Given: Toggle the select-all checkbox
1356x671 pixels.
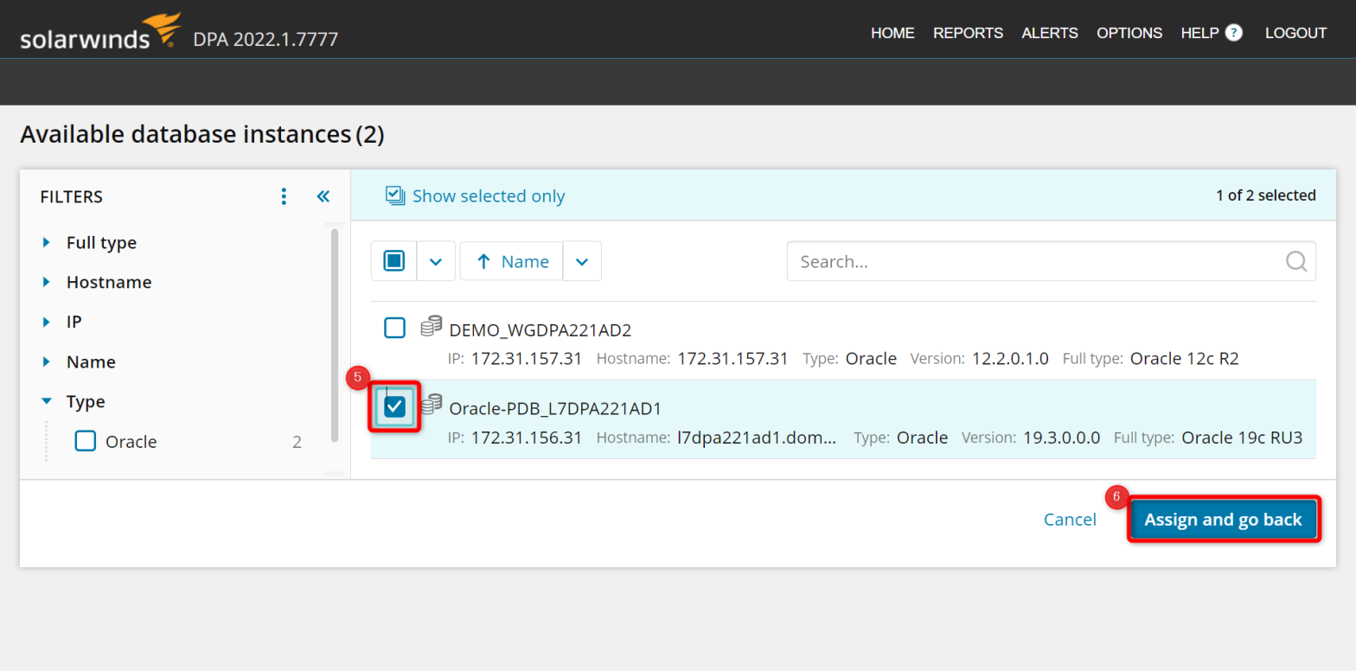Looking at the screenshot, I should 394,261.
